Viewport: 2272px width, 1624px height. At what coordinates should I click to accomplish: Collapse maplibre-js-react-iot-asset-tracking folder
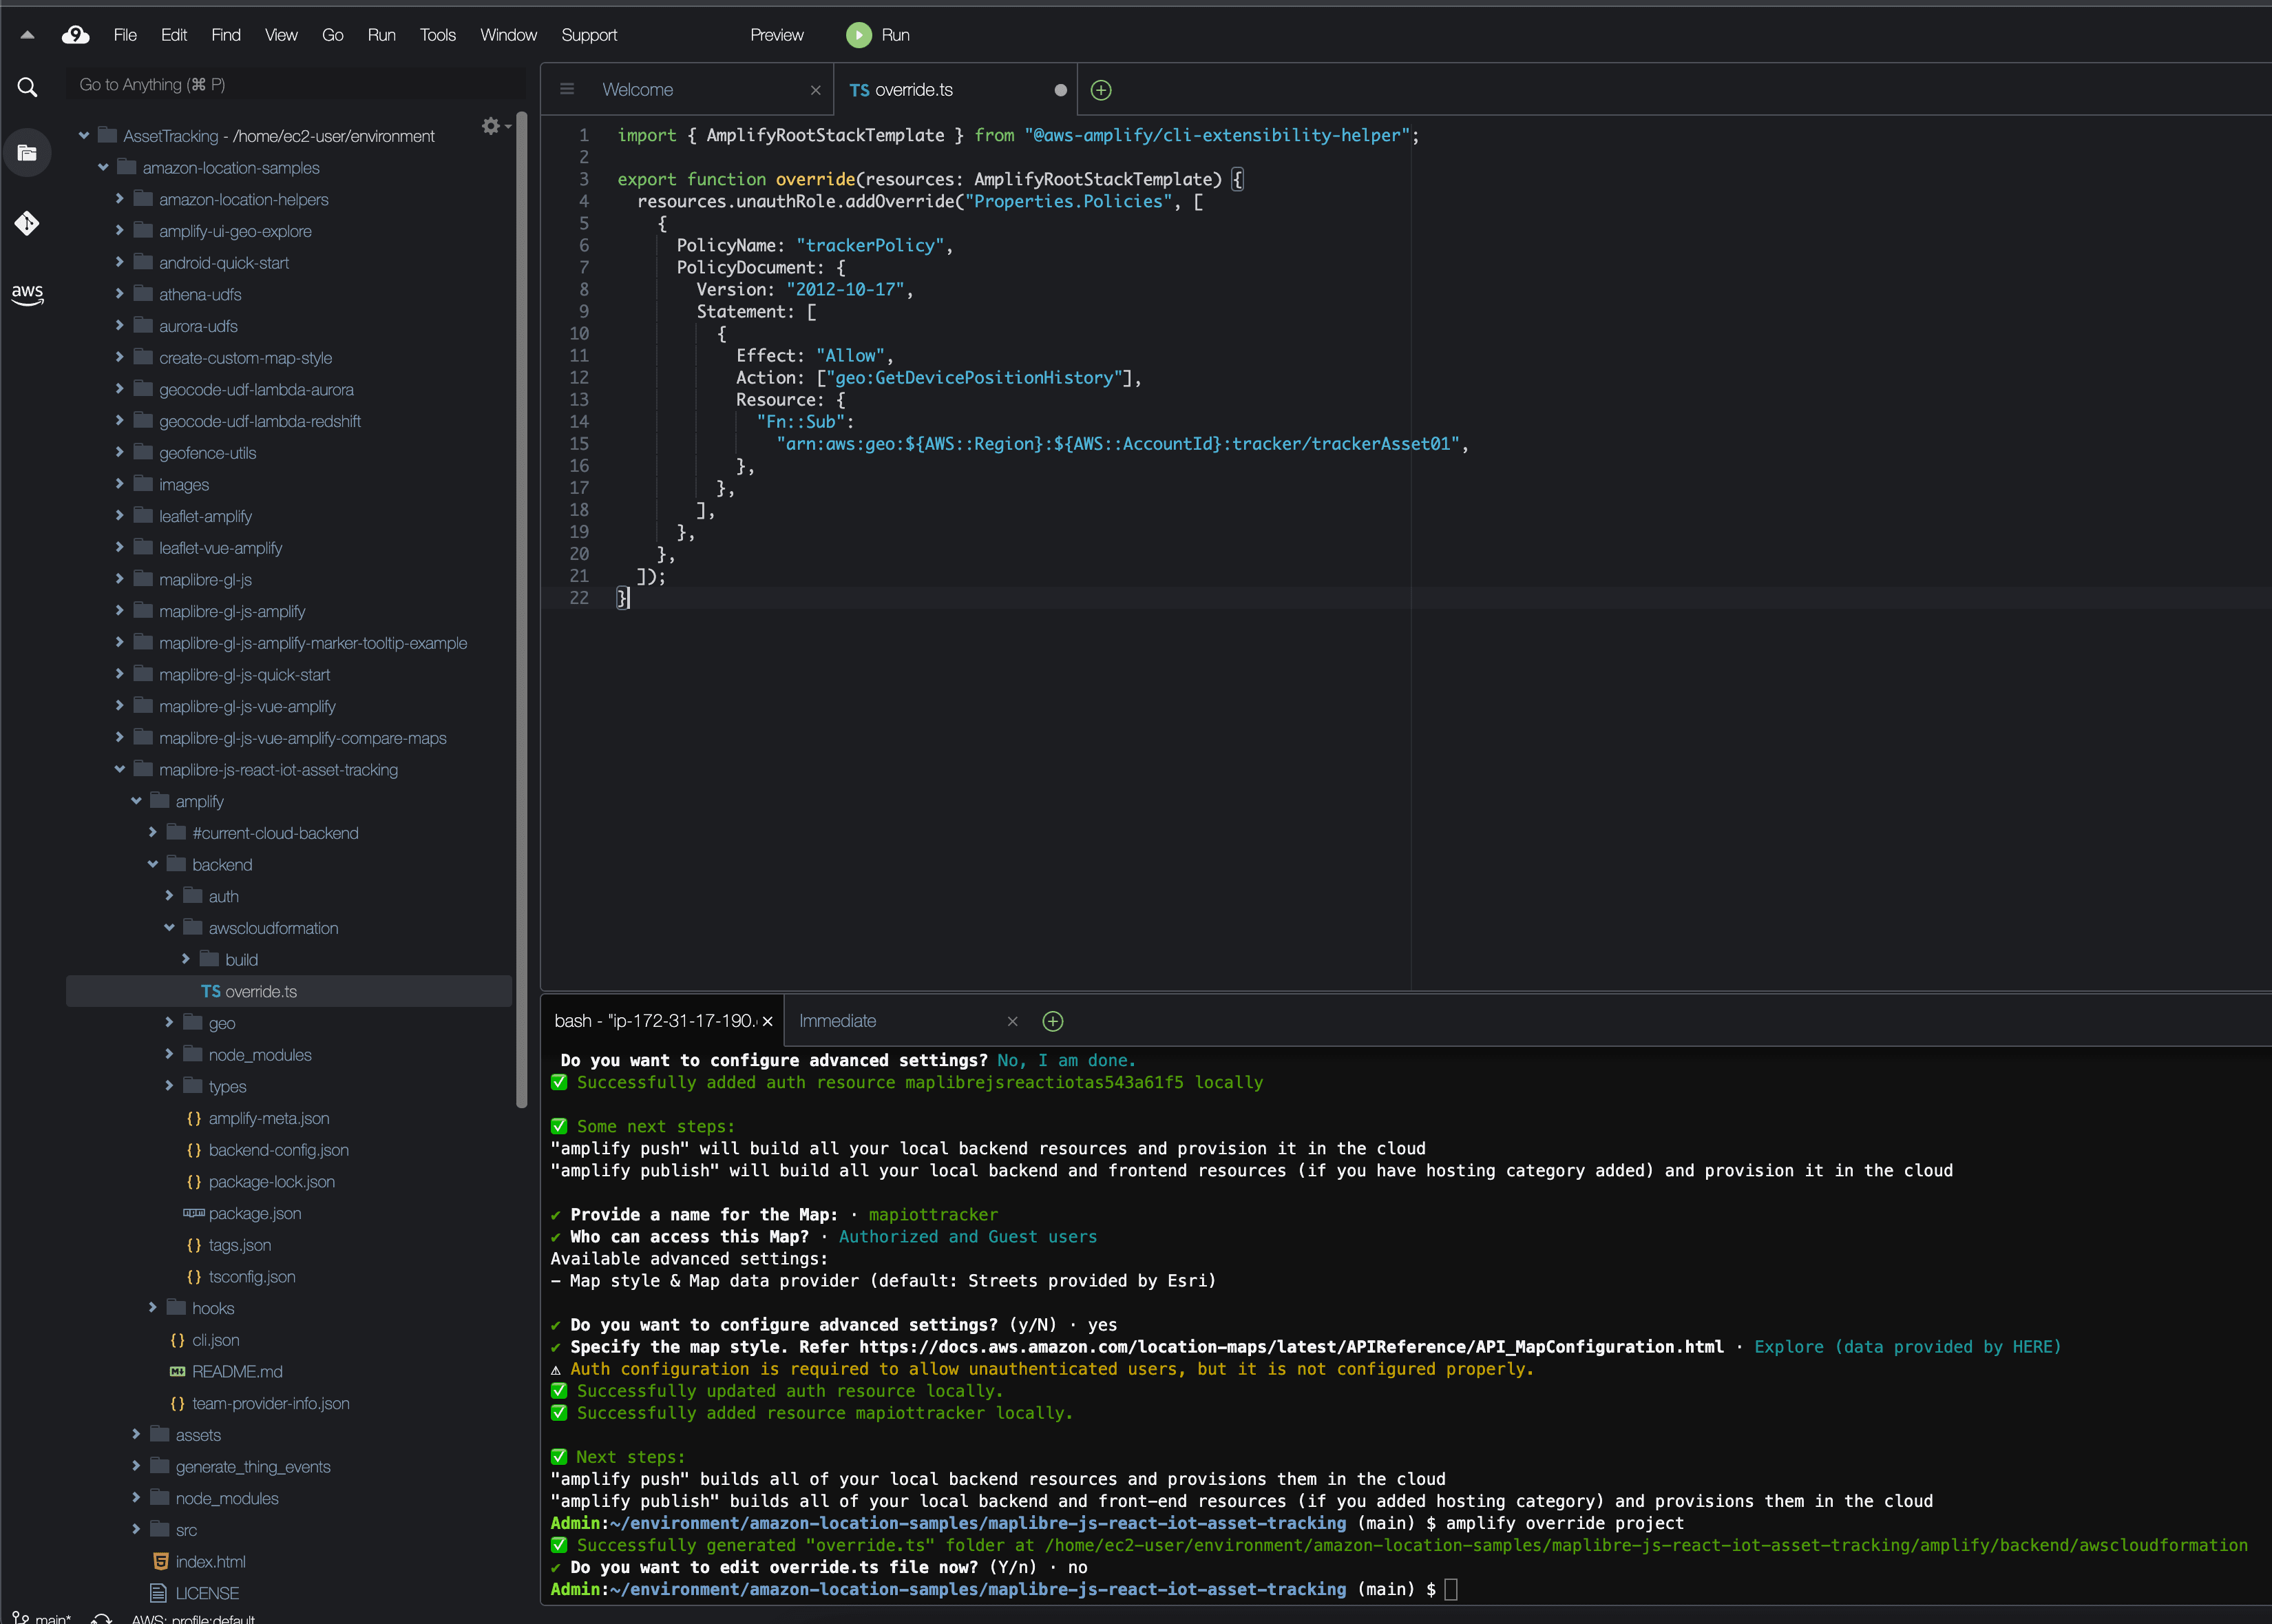119,769
